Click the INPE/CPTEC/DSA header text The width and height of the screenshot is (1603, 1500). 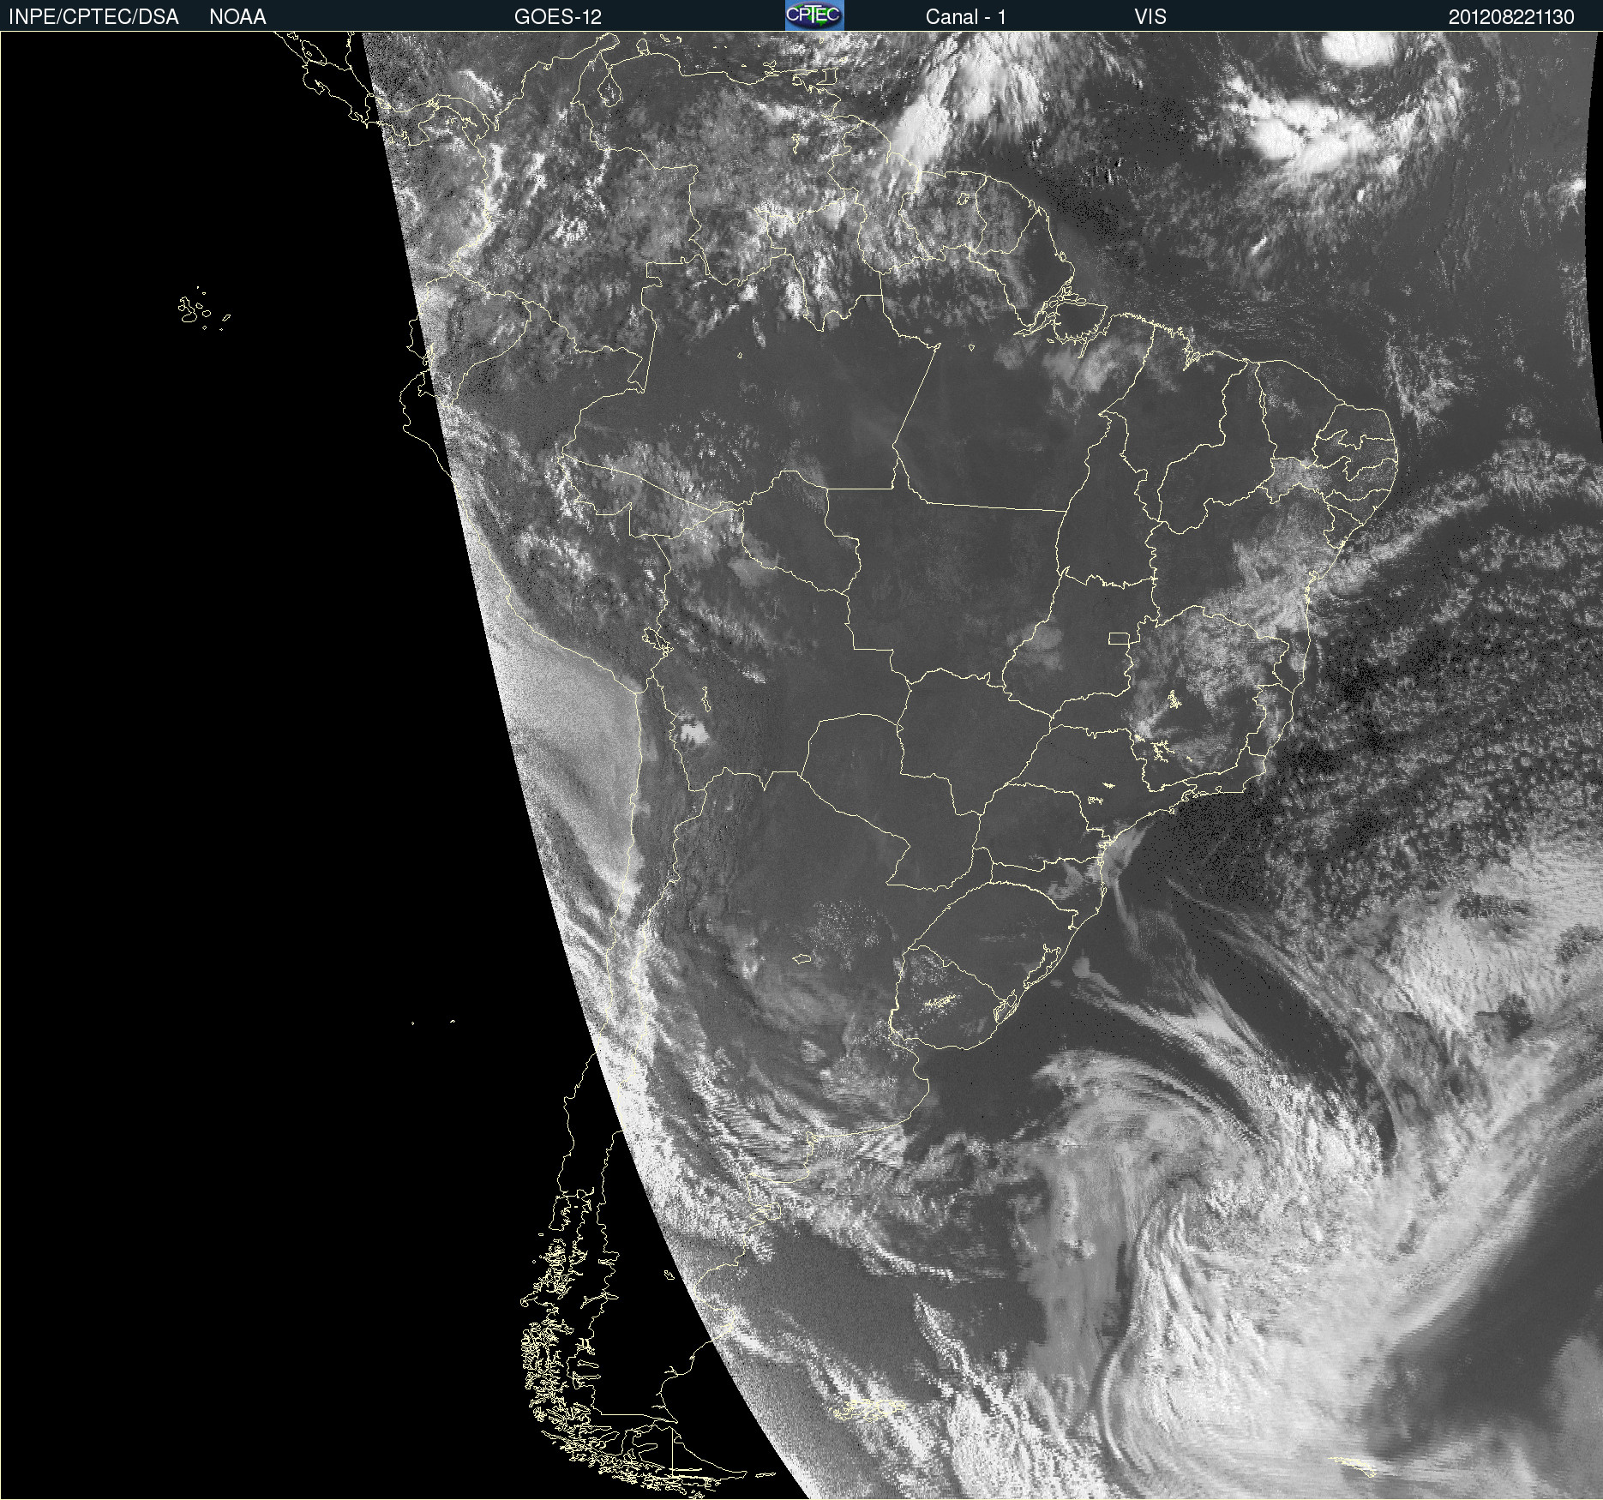tap(93, 17)
